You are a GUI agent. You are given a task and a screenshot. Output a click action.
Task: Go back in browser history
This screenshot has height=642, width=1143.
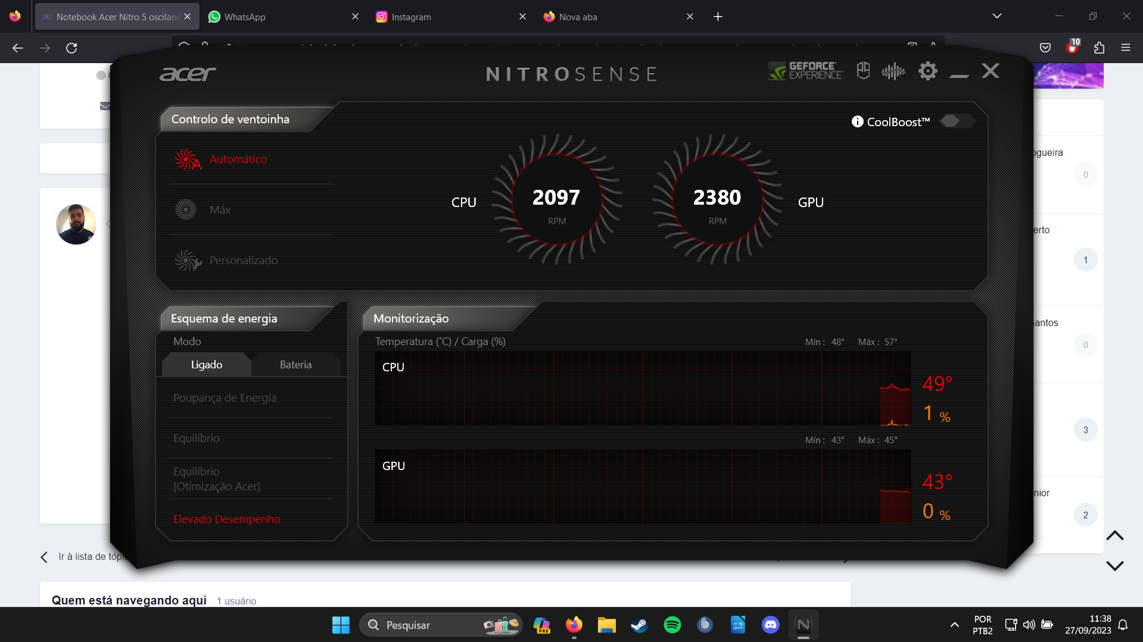18,48
